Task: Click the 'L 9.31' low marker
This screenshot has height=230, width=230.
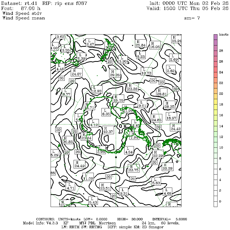Action: point(124,192)
